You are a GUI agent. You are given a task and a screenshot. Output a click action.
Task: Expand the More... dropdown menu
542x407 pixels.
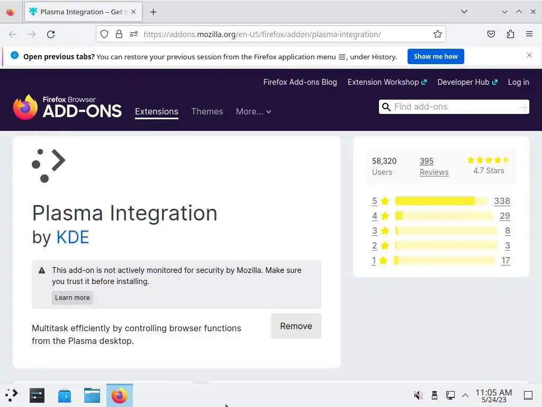(x=254, y=111)
